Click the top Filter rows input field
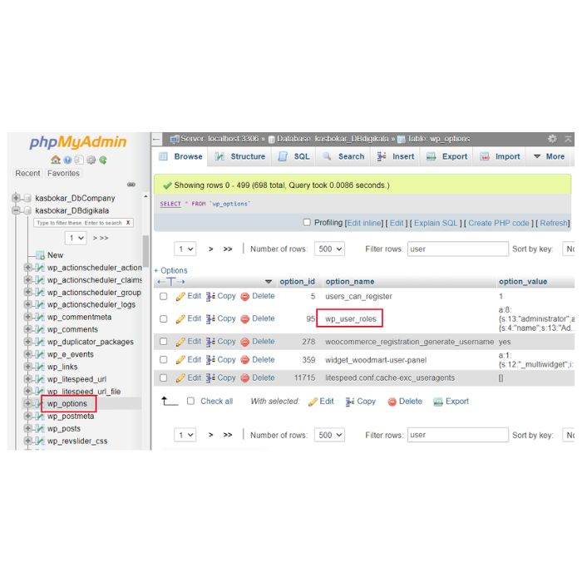Viewport: 582px width, 582px height. 456,249
